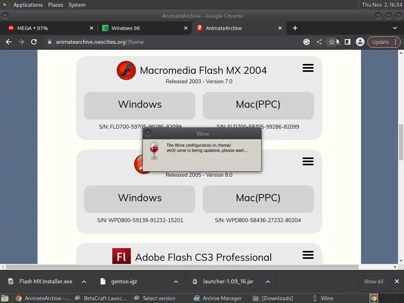Viewport: 404px width, 303px height.
Task: Download Flash MX 2004 for Windows
Action: click(140, 106)
